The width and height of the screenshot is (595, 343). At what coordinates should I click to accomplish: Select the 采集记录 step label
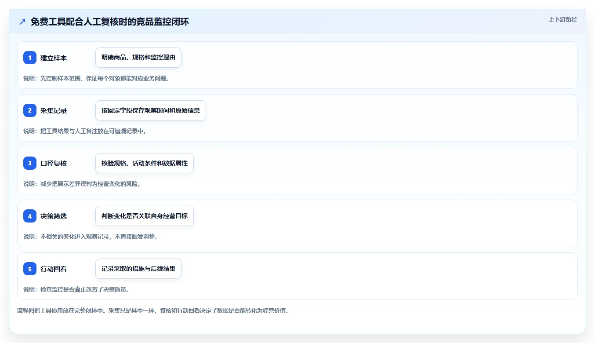tap(54, 110)
